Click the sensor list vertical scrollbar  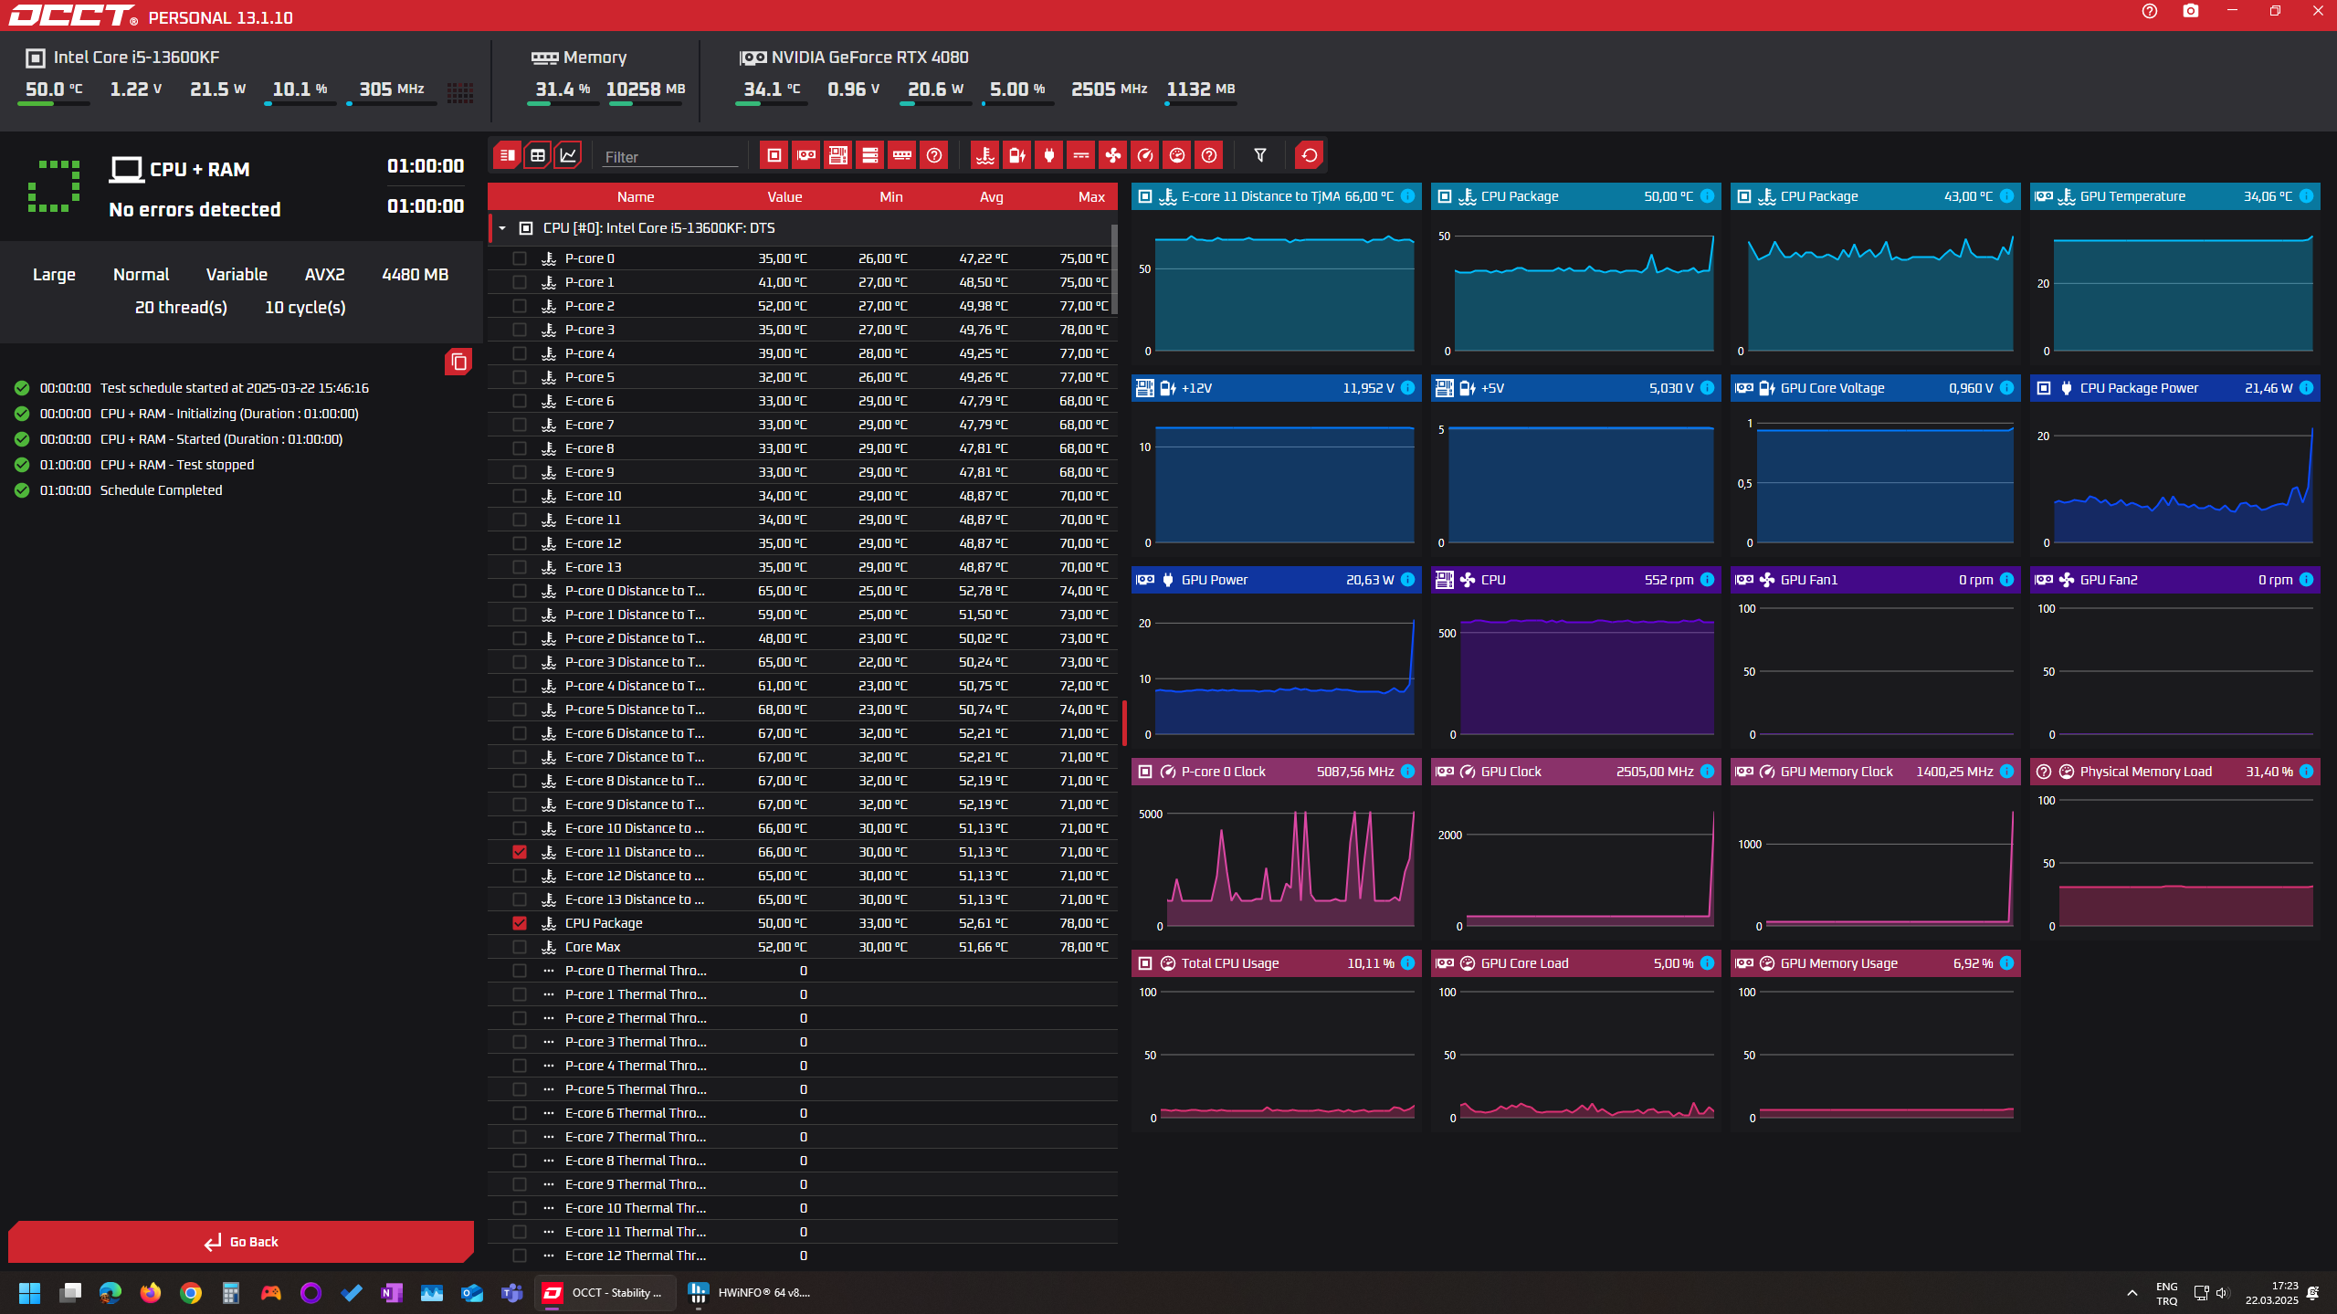[x=1114, y=270]
